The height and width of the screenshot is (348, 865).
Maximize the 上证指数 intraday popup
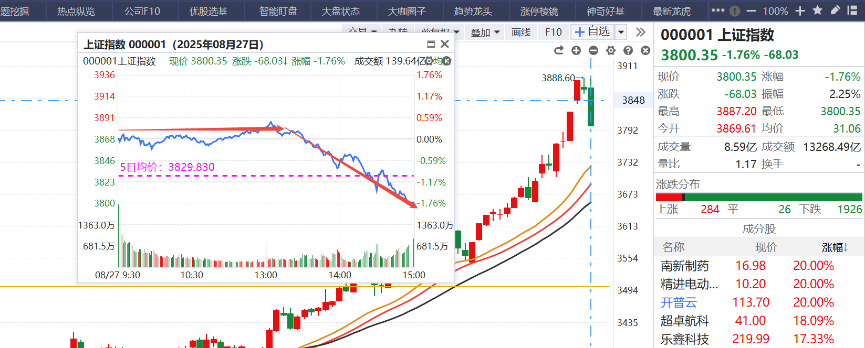pos(431,44)
